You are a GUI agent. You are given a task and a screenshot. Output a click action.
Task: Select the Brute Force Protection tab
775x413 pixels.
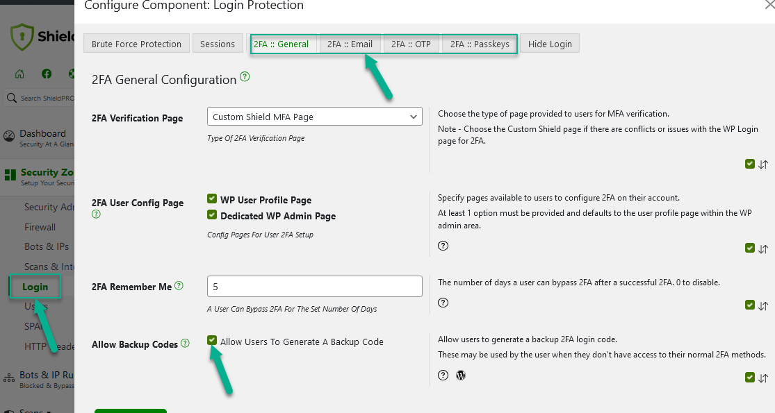[136, 44]
